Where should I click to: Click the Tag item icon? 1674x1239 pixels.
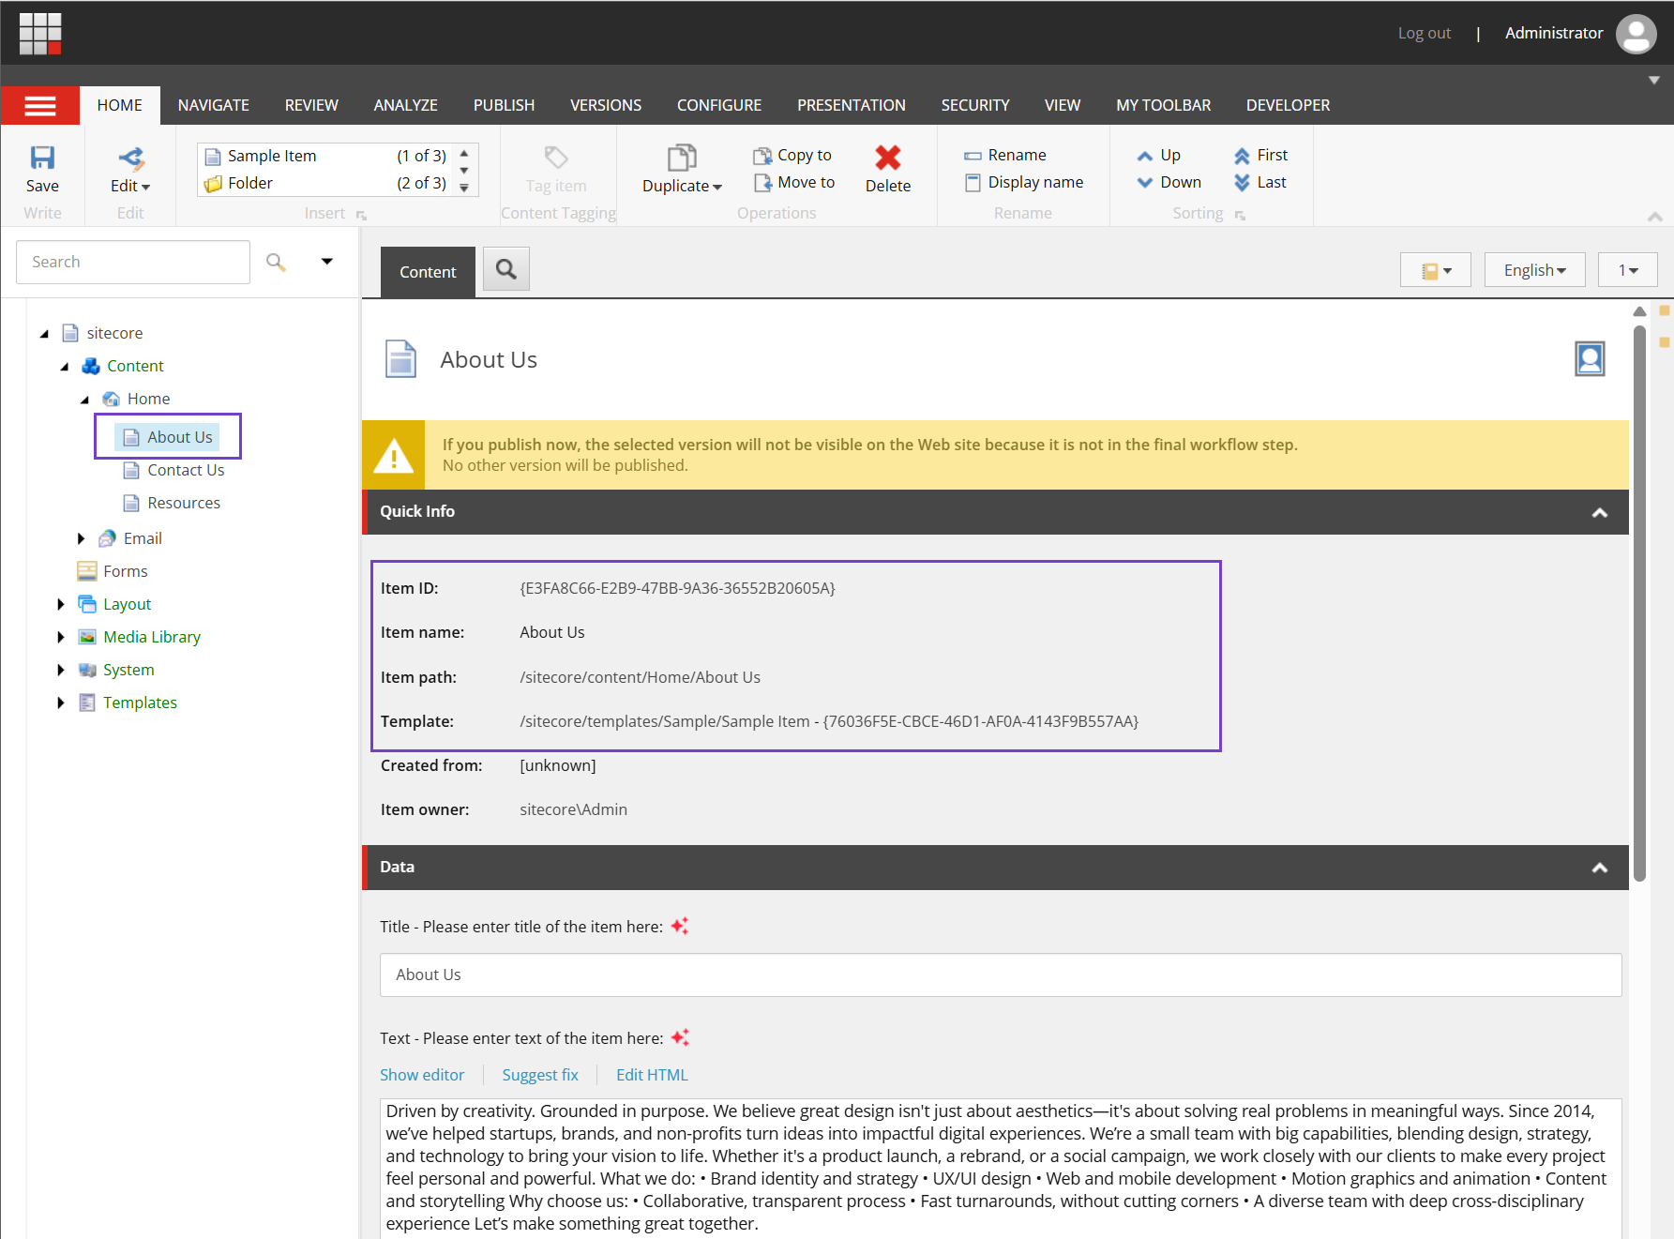pos(556,157)
